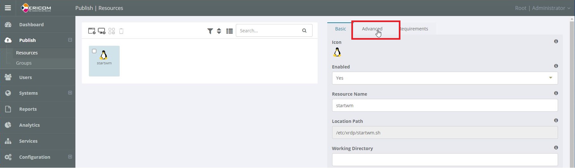
Task: Open the hamburger menu icon
Action: 8,8
